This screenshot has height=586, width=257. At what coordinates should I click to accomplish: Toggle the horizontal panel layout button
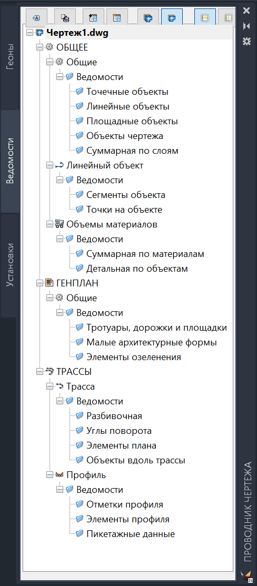tap(205, 17)
